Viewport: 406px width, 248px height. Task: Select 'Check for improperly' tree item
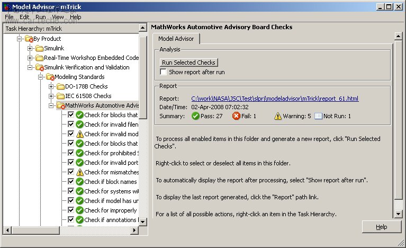click(x=111, y=210)
